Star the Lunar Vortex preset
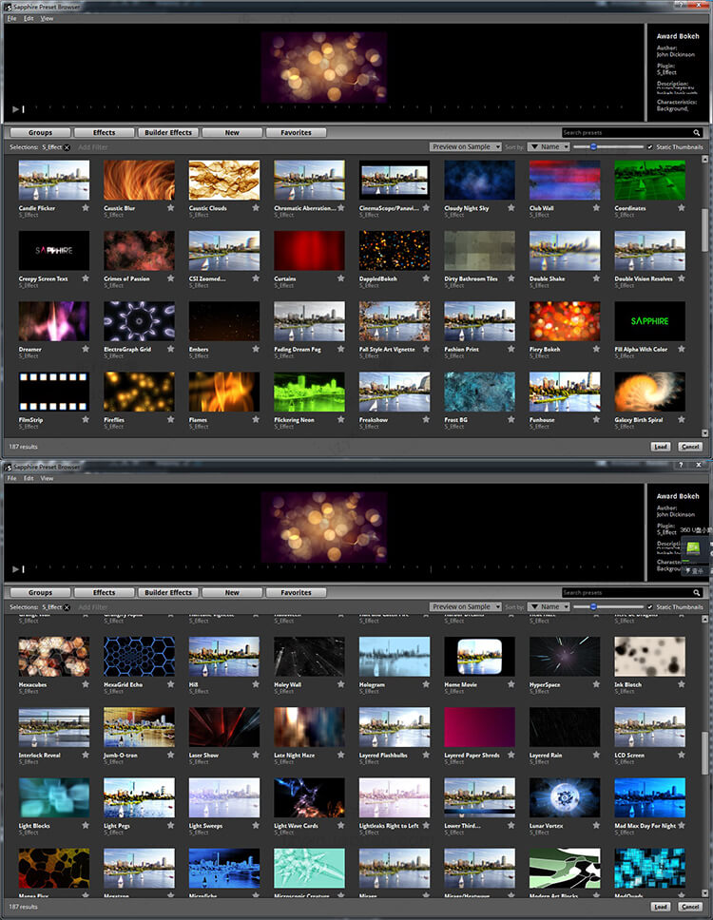Viewport: 713px width, 920px height. coord(596,825)
